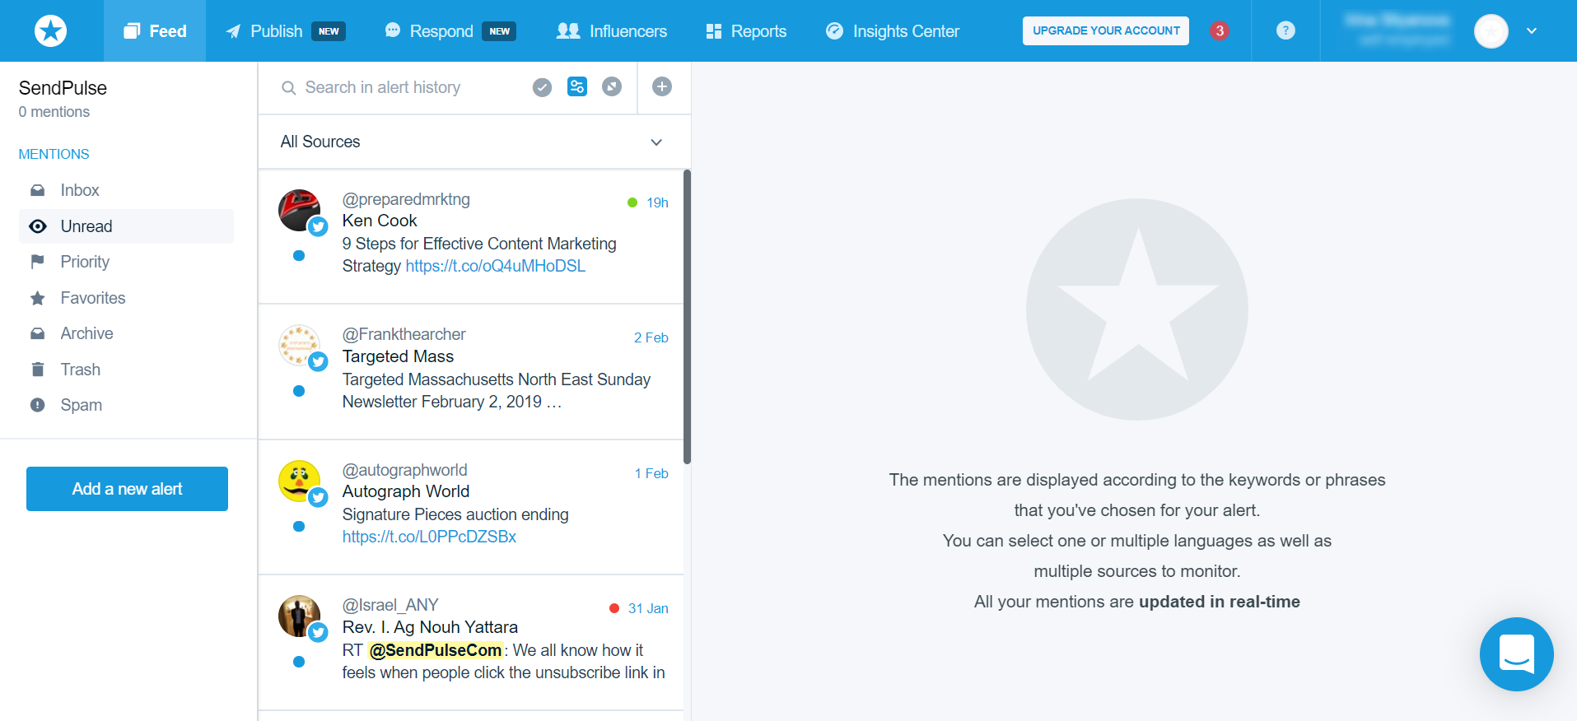Click the 19h timestamp
Viewport: 1577px width, 721px height.
coord(657,202)
